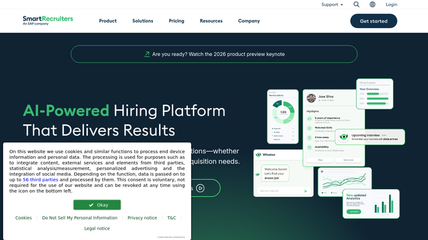Click the send arrow in Winston chat
The height and width of the screenshot is (240, 428).
pyautogui.click(x=306, y=191)
